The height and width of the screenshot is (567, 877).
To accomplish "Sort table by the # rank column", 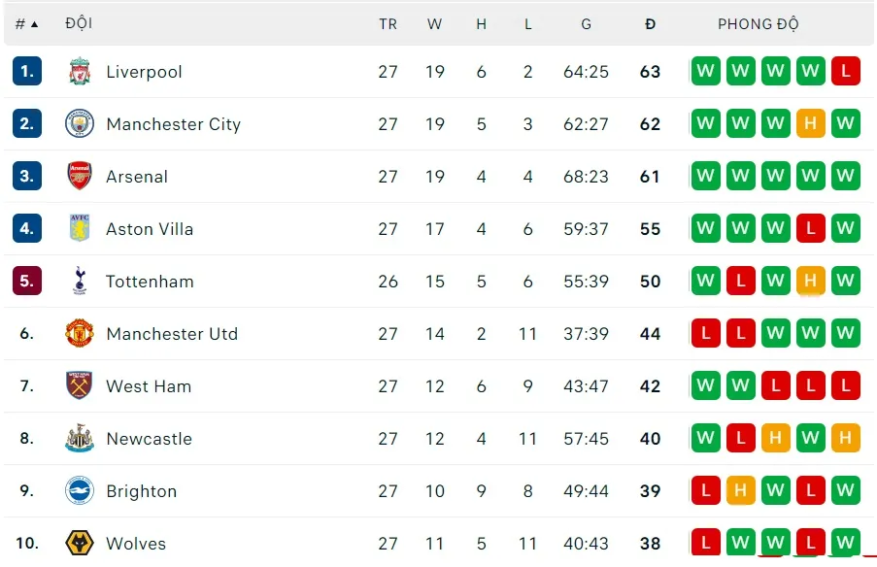I will [x=26, y=24].
